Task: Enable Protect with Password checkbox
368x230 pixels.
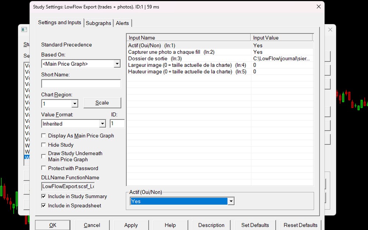Action: click(43, 168)
